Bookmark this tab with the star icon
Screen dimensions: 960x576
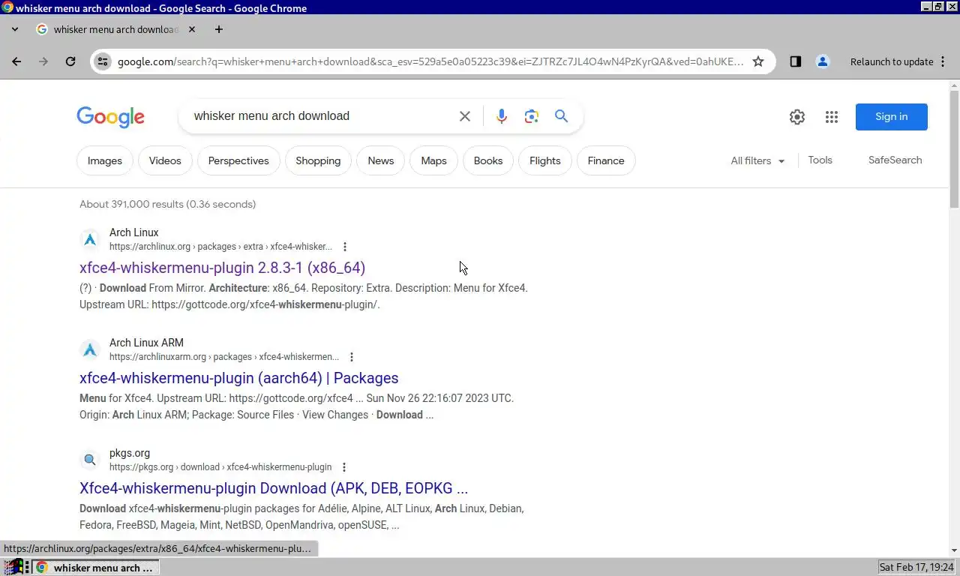[758, 61]
